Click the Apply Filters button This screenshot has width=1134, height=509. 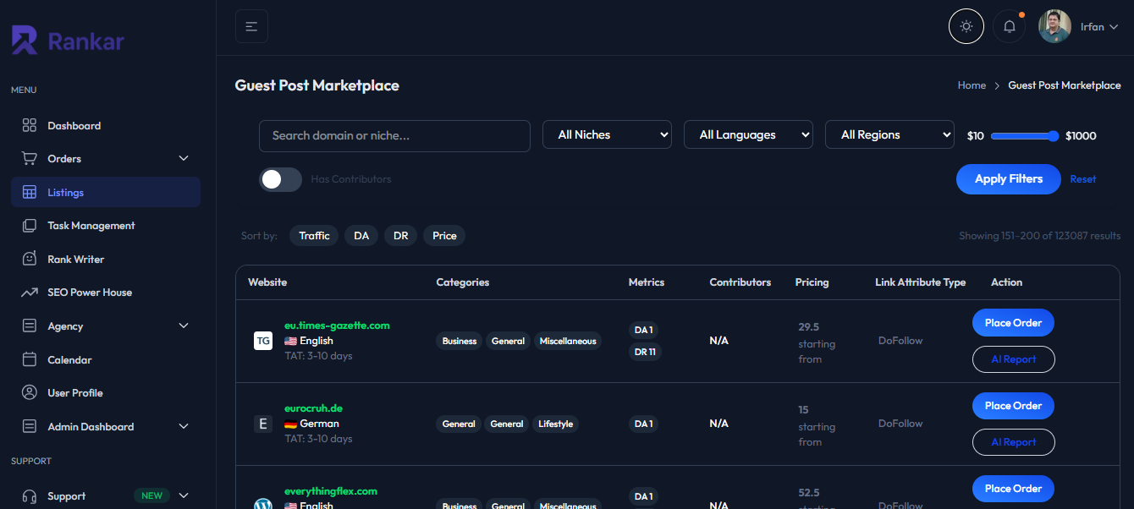pyautogui.click(x=1008, y=179)
